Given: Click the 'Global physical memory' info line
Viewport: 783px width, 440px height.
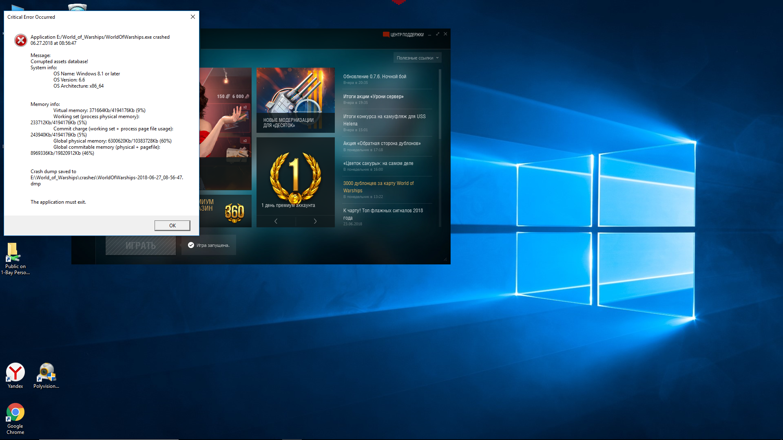Looking at the screenshot, I should click(112, 141).
